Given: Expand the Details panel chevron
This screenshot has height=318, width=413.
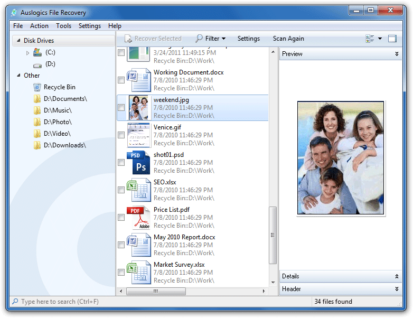Looking at the screenshot, I should (x=397, y=276).
